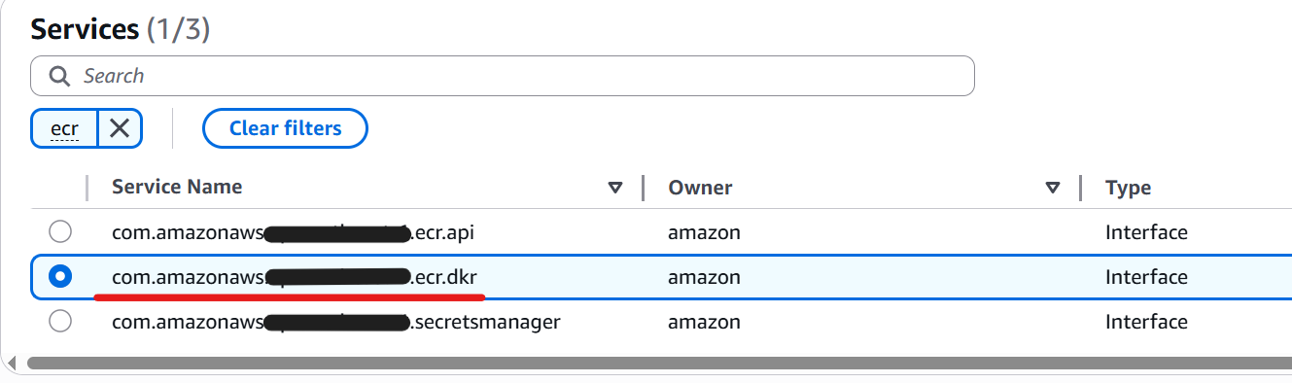Click the Services (1/3) heading

click(121, 29)
